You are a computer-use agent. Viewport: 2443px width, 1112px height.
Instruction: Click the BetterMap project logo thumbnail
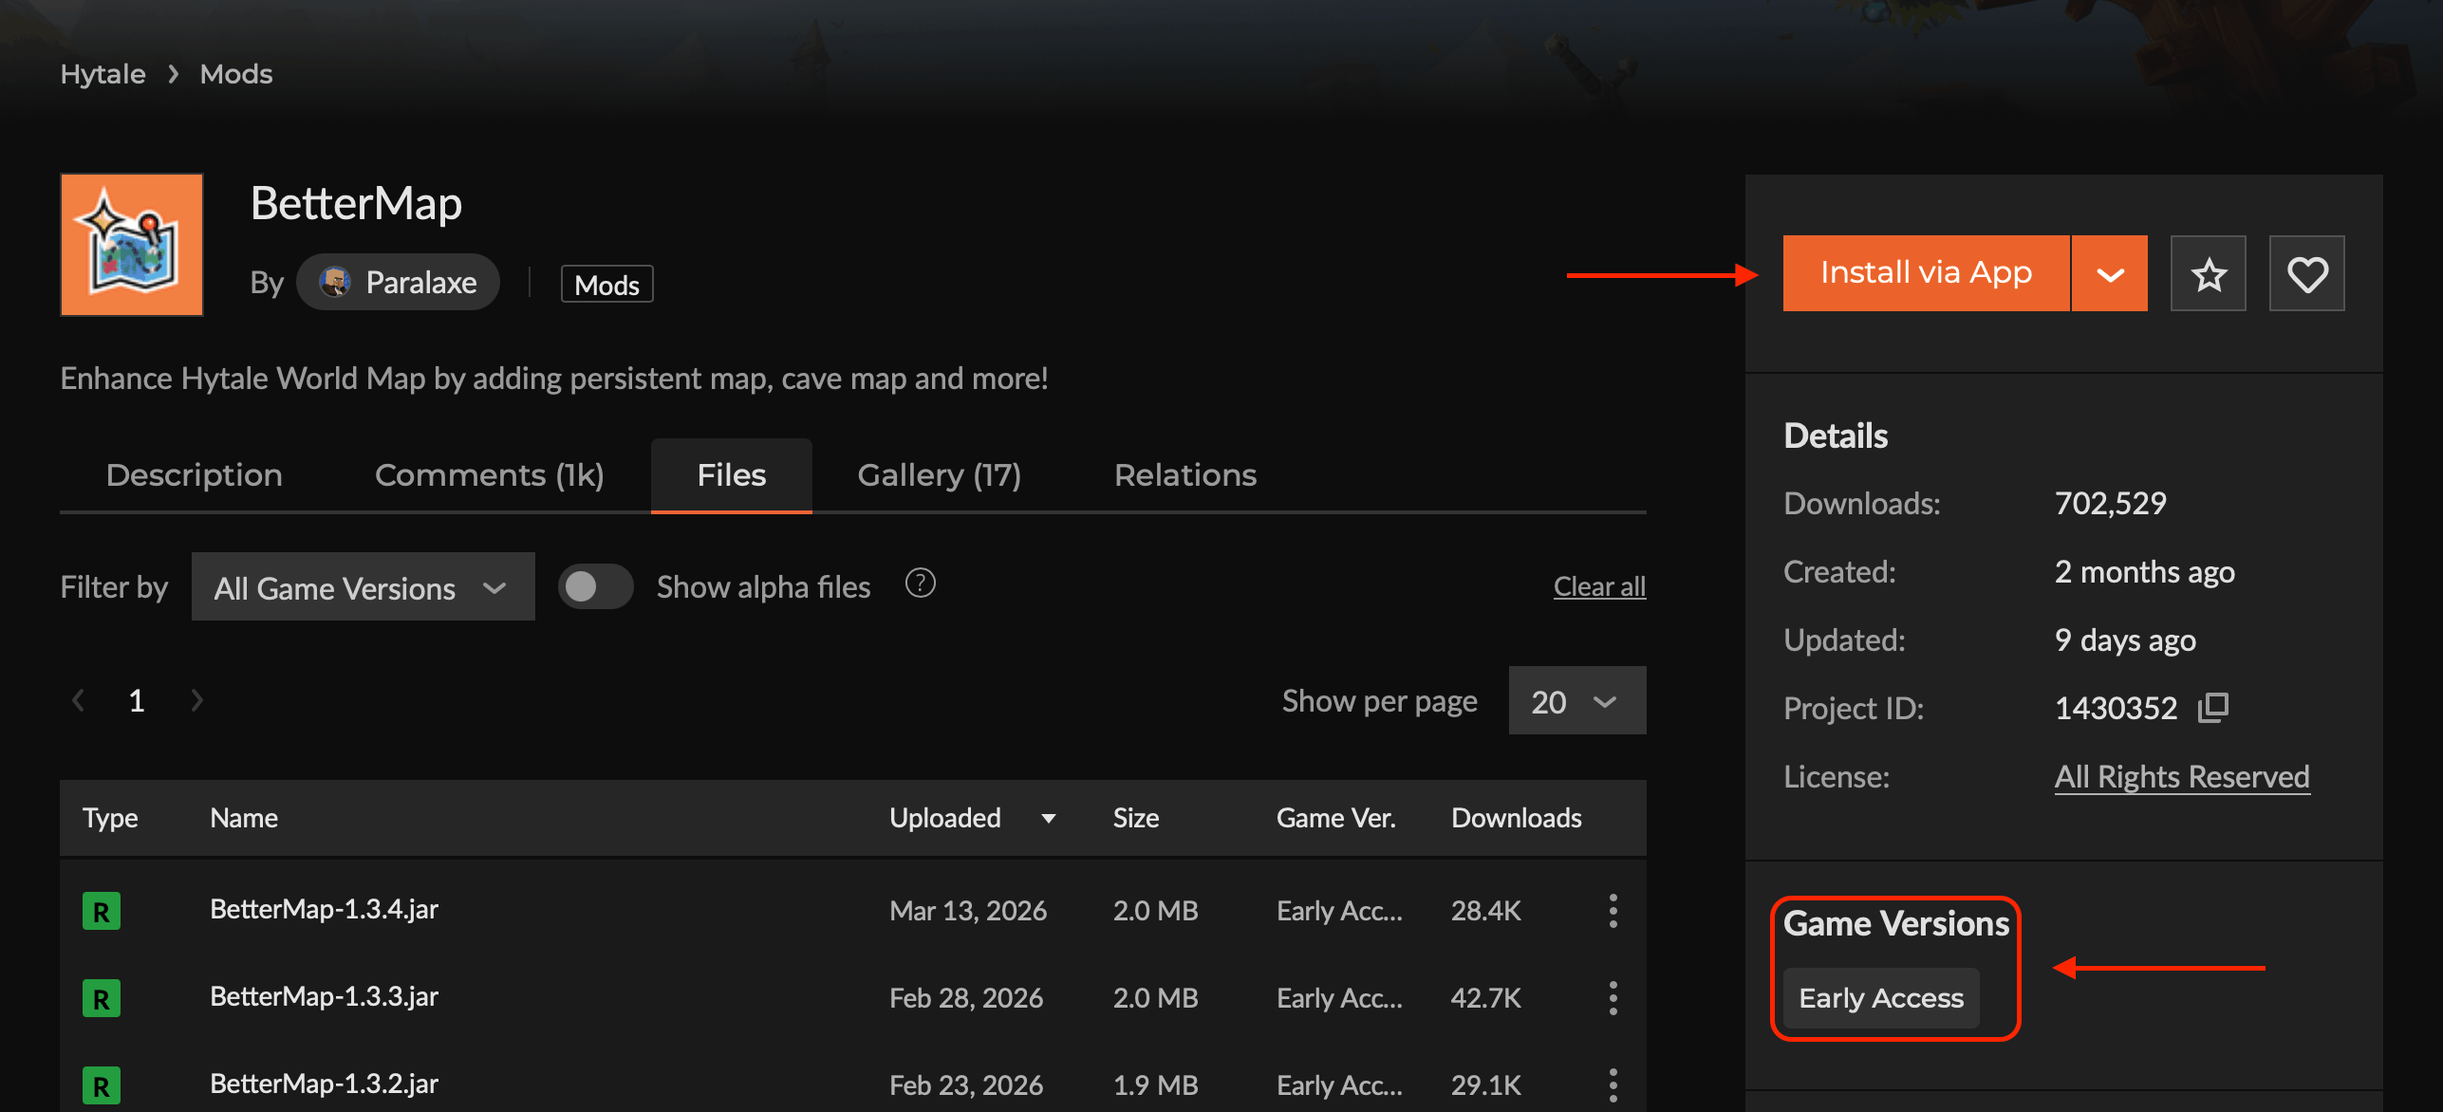[x=132, y=245]
